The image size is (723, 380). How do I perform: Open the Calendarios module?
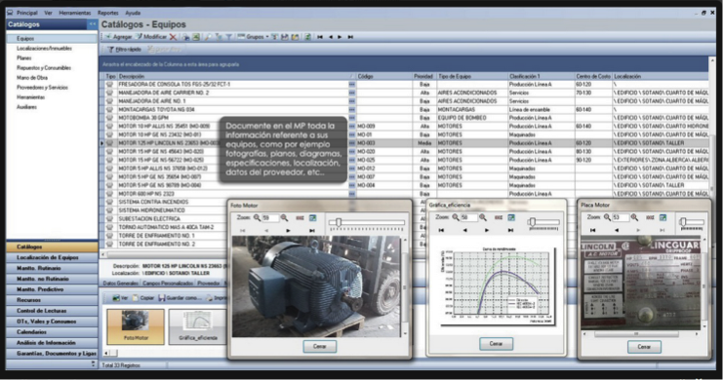point(52,331)
